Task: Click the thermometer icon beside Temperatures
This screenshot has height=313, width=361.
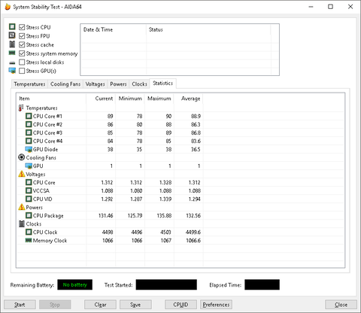Action: (x=21, y=108)
